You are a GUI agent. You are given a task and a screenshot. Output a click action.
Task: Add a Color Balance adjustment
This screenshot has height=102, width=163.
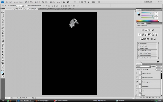[146, 35]
